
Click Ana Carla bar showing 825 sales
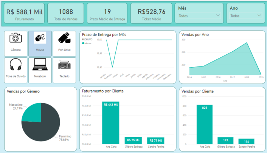pyautogui.click(x=204, y=125)
